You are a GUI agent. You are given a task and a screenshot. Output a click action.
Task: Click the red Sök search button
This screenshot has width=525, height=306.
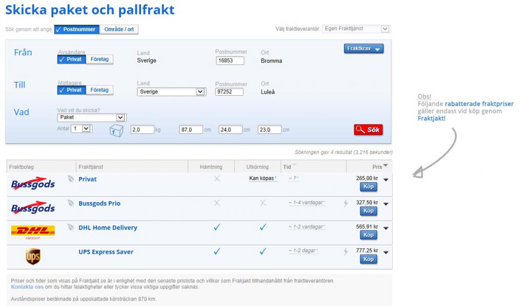pos(368,129)
